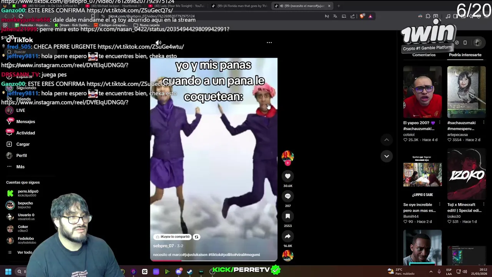Share the video with arrow icon

288,236
